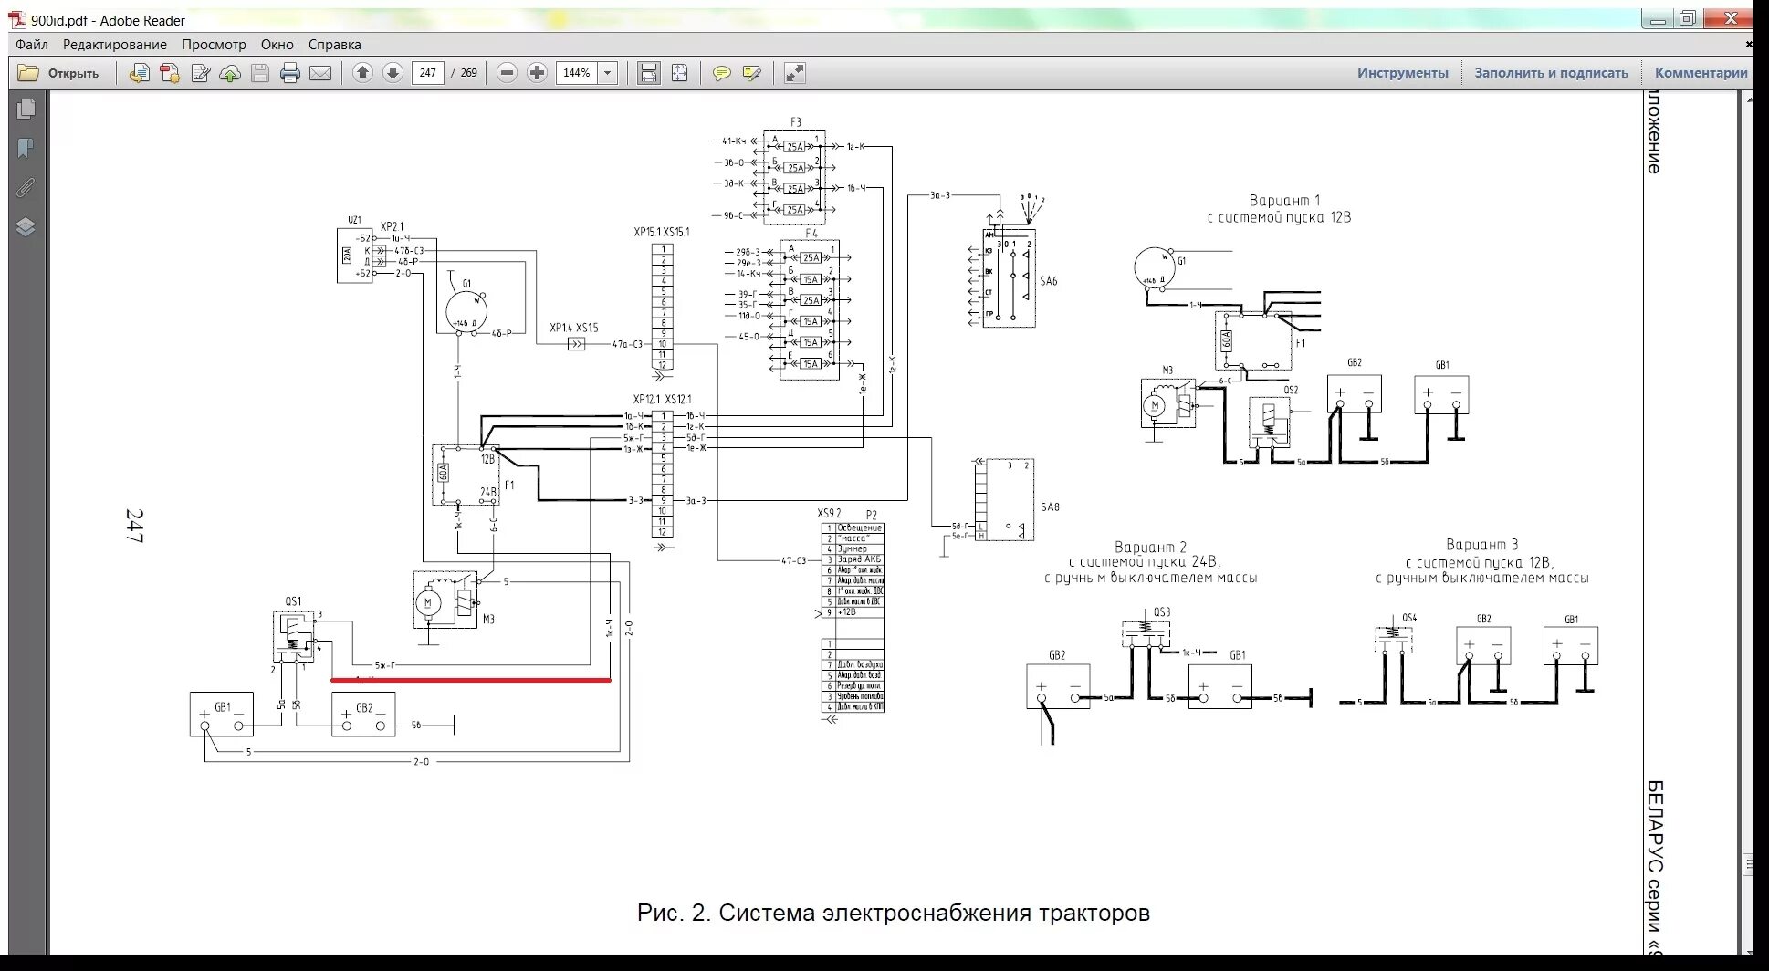Zoom out with minus button
Image resolution: width=1769 pixels, height=971 pixels.
pyautogui.click(x=508, y=73)
